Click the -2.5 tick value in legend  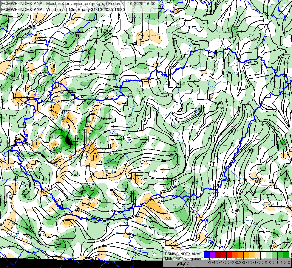tap(238, 262)
